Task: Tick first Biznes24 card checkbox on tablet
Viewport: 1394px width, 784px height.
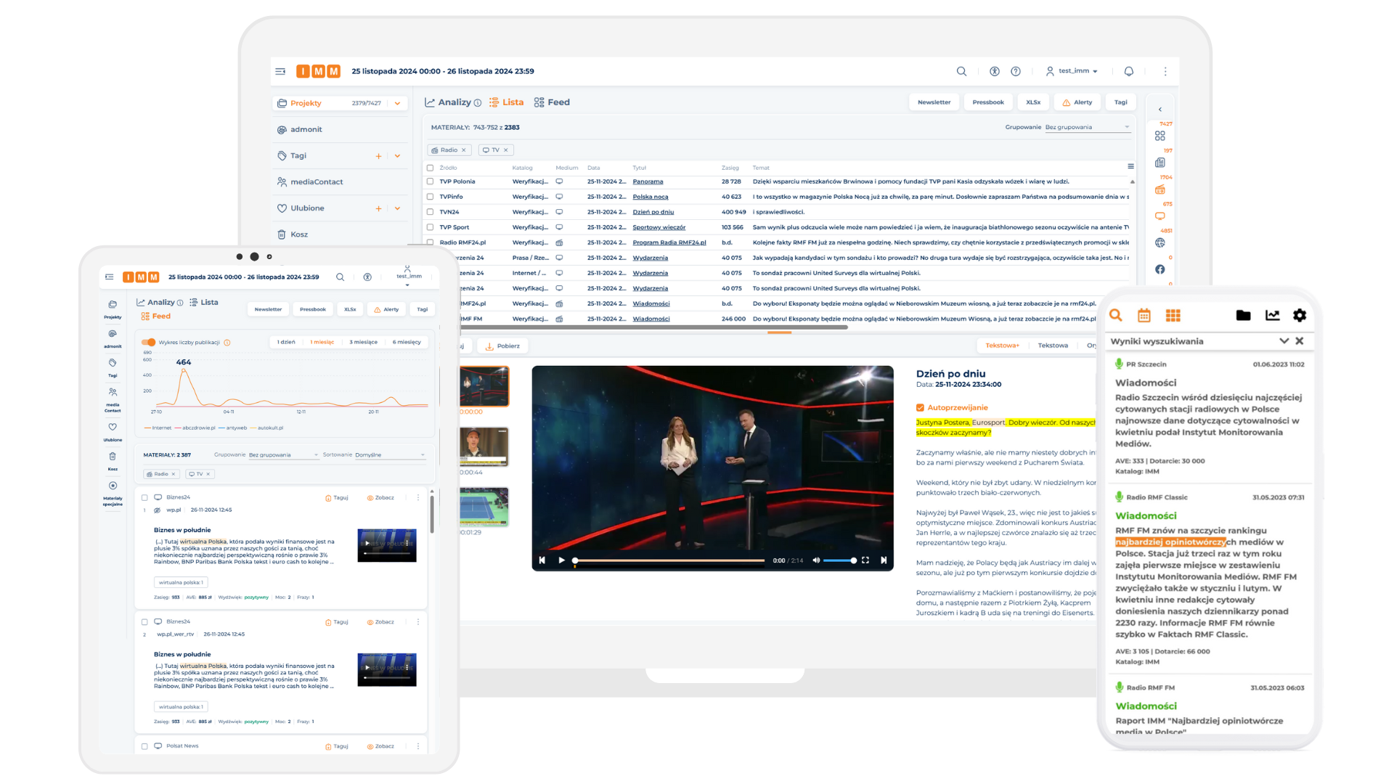Action: (144, 498)
